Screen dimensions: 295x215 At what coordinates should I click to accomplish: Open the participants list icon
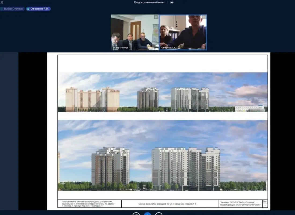pyautogui.click(x=2, y=2)
